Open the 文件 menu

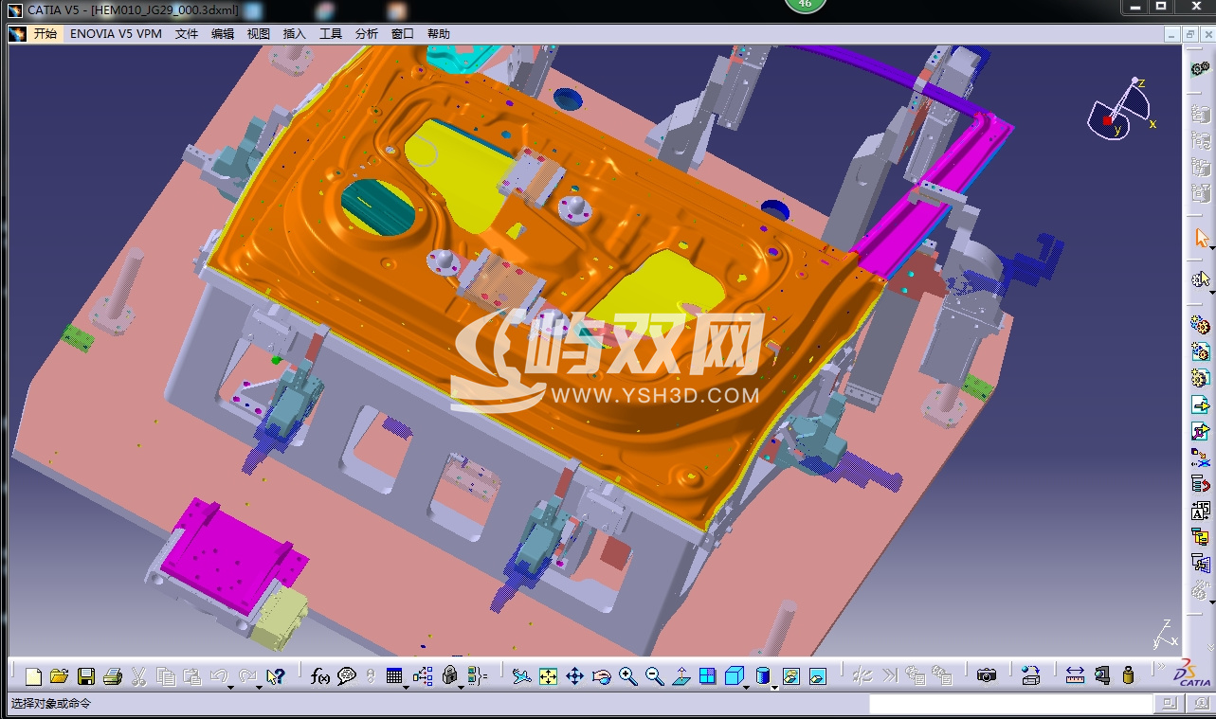(x=187, y=33)
